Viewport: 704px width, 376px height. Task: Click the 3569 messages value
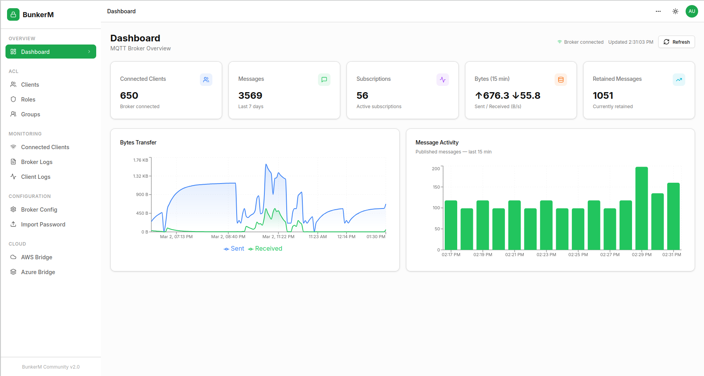point(250,95)
